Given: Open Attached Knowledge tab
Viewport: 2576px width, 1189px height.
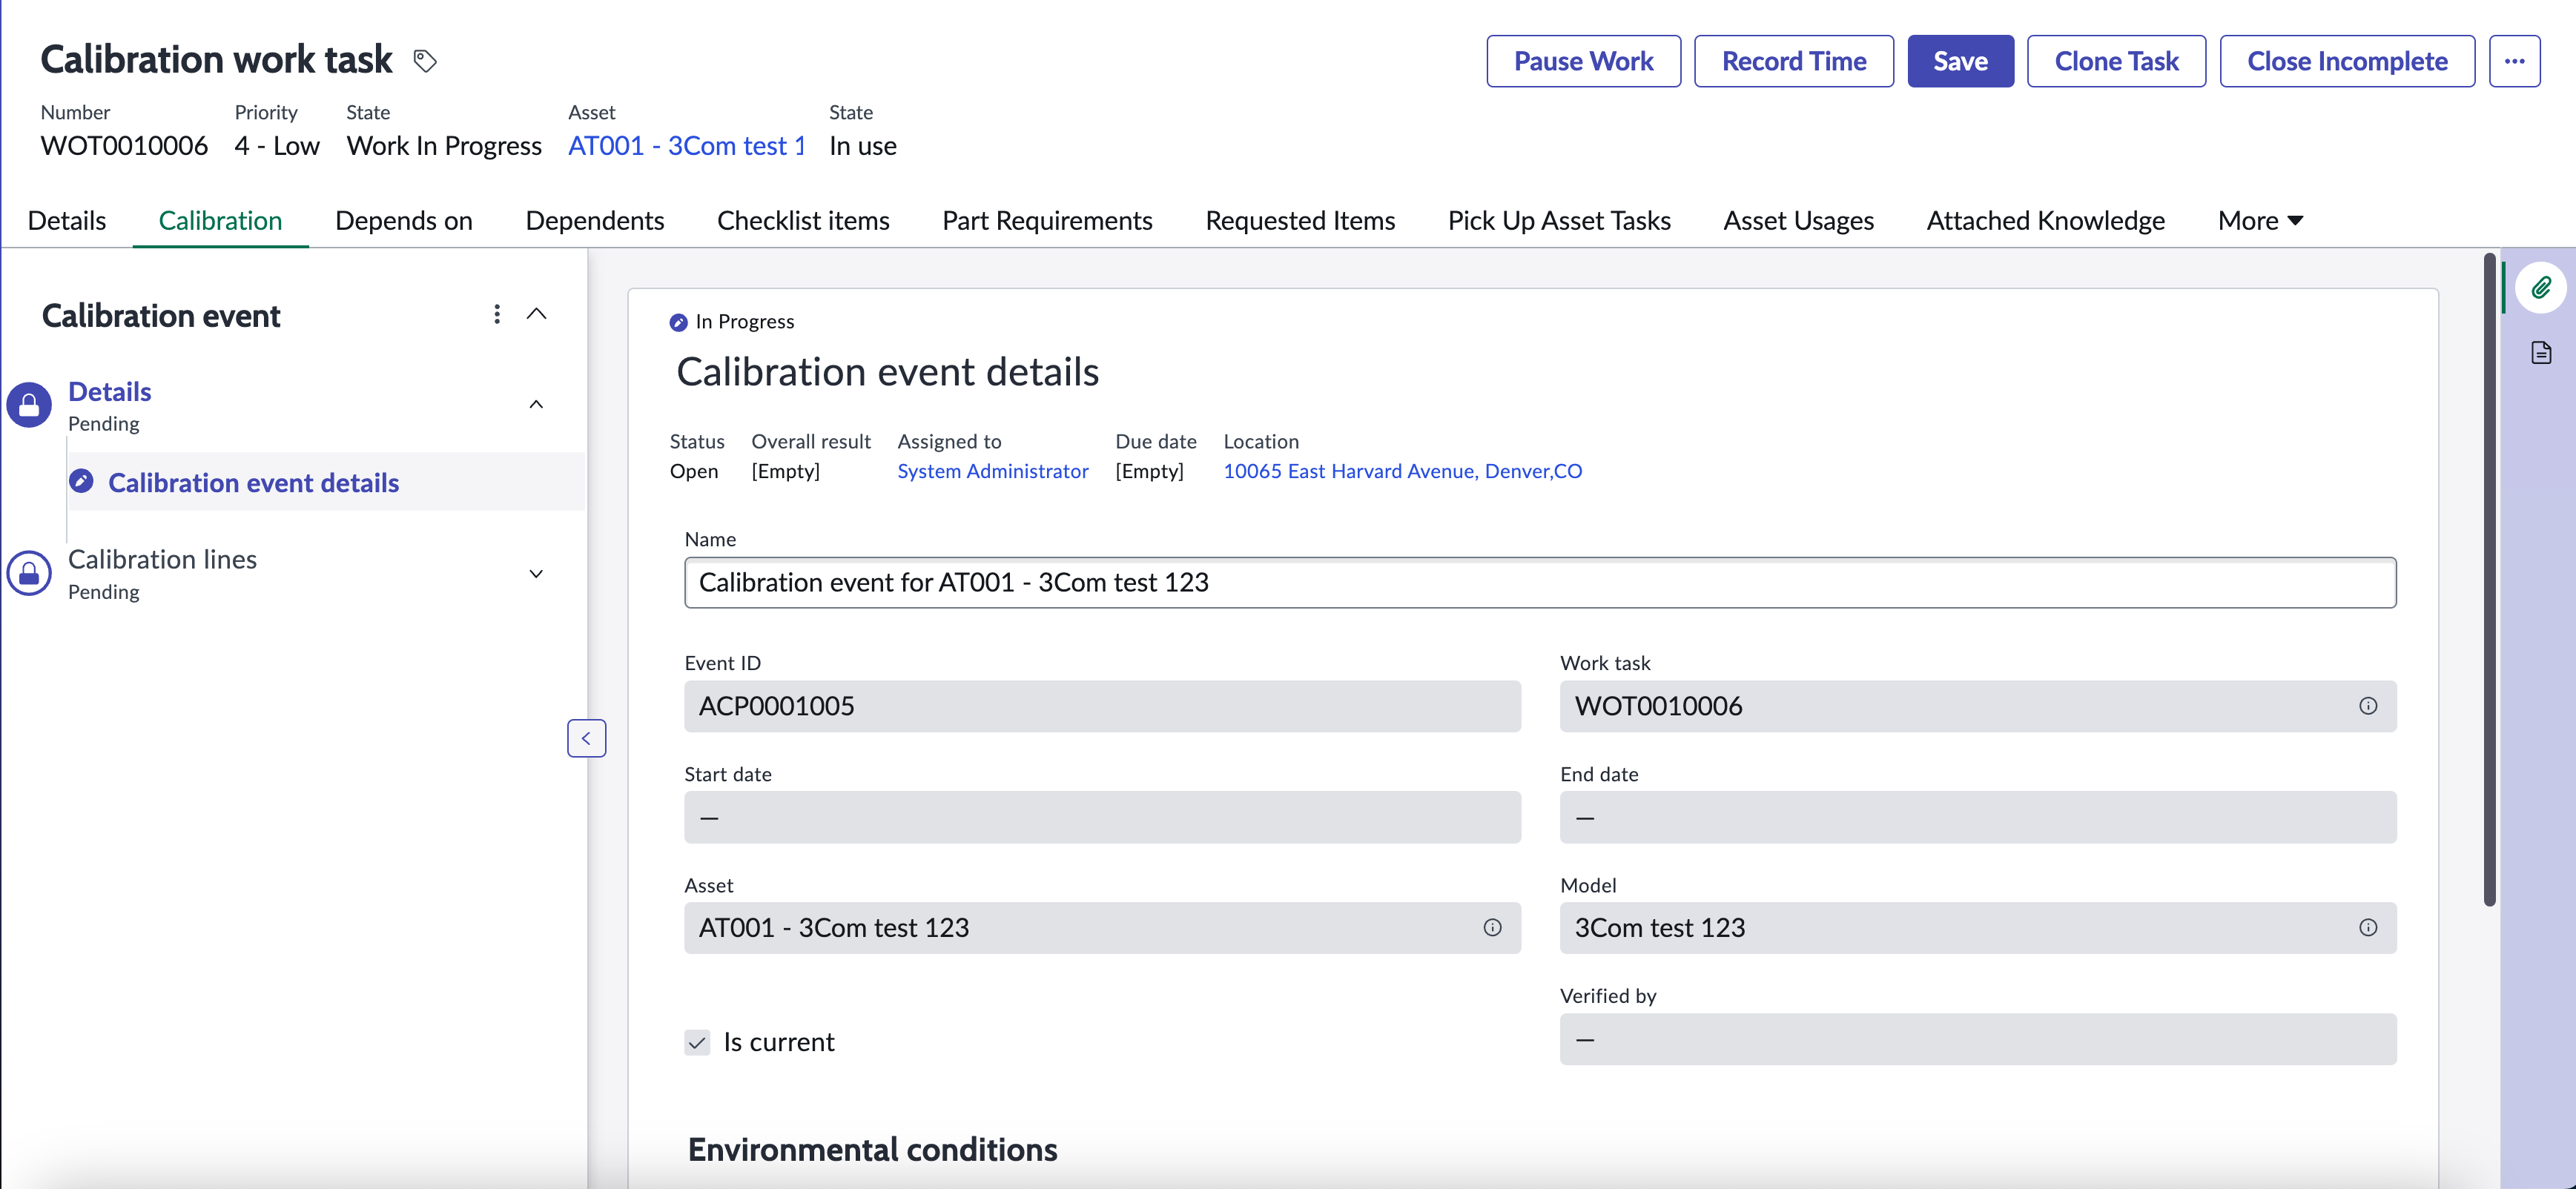Looking at the screenshot, I should coord(2045,220).
